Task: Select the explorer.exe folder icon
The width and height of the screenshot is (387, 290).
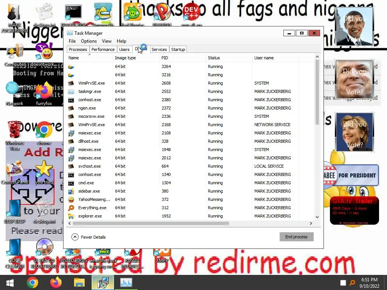Action: (x=71, y=216)
